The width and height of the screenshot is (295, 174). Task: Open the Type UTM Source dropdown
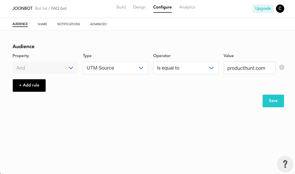coord(116,68)
